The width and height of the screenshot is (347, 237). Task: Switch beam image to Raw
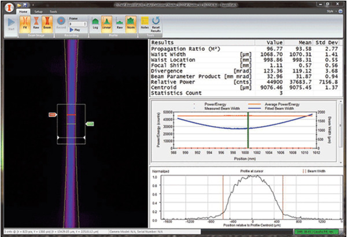(x=35, y=25)
